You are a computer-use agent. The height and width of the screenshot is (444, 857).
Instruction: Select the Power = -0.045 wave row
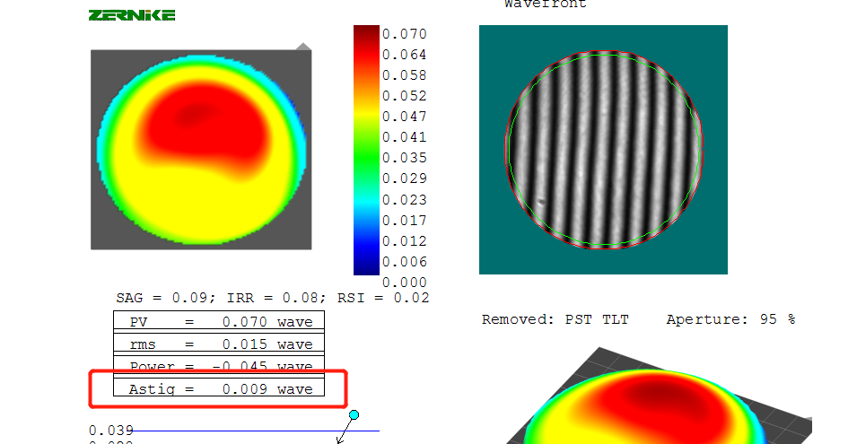(219, 365)
